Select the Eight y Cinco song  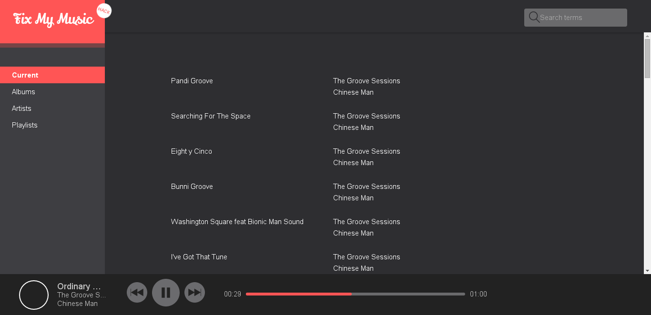pos(192,151)
